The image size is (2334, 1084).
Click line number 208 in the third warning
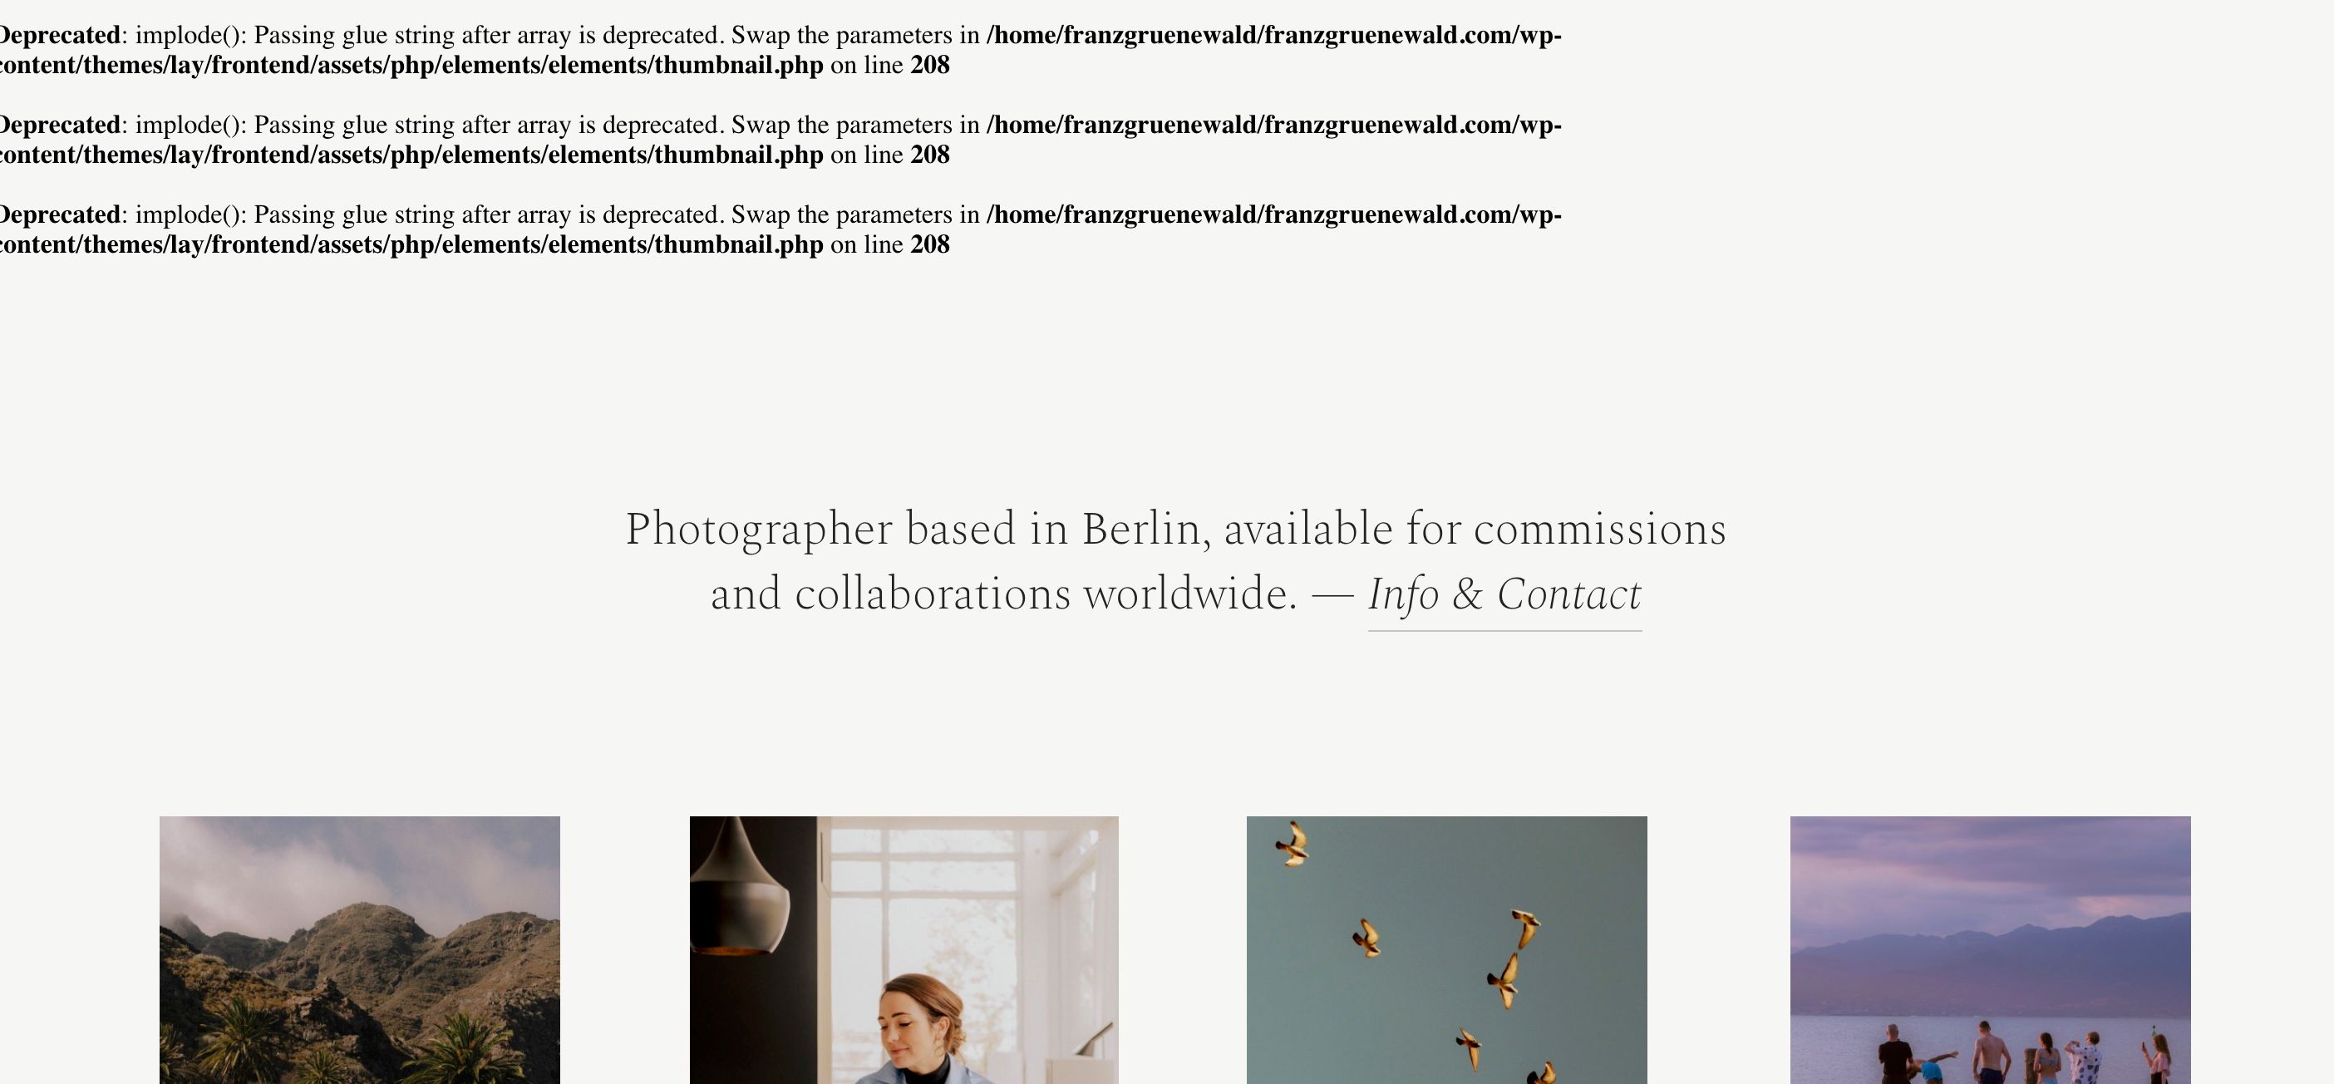[x=929, y=244]
